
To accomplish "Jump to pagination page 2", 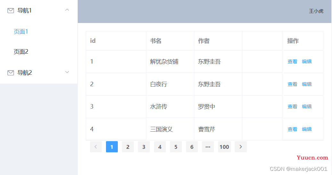I will (128, 147).
